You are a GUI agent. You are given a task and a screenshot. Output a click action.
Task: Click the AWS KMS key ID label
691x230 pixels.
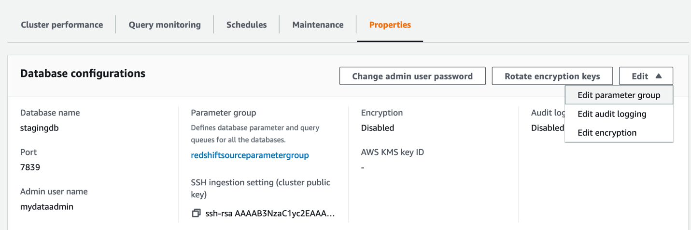pos(392,152)
